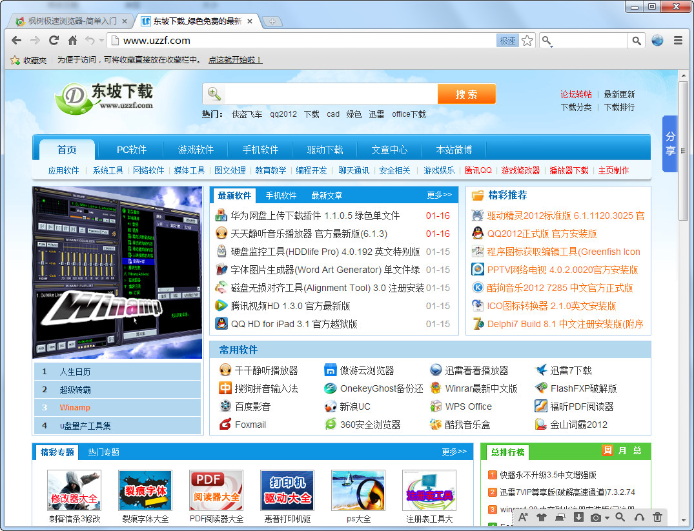The image size is (694, 531).
Task: Open the download manager arrow icon
Action: point(578,517)
